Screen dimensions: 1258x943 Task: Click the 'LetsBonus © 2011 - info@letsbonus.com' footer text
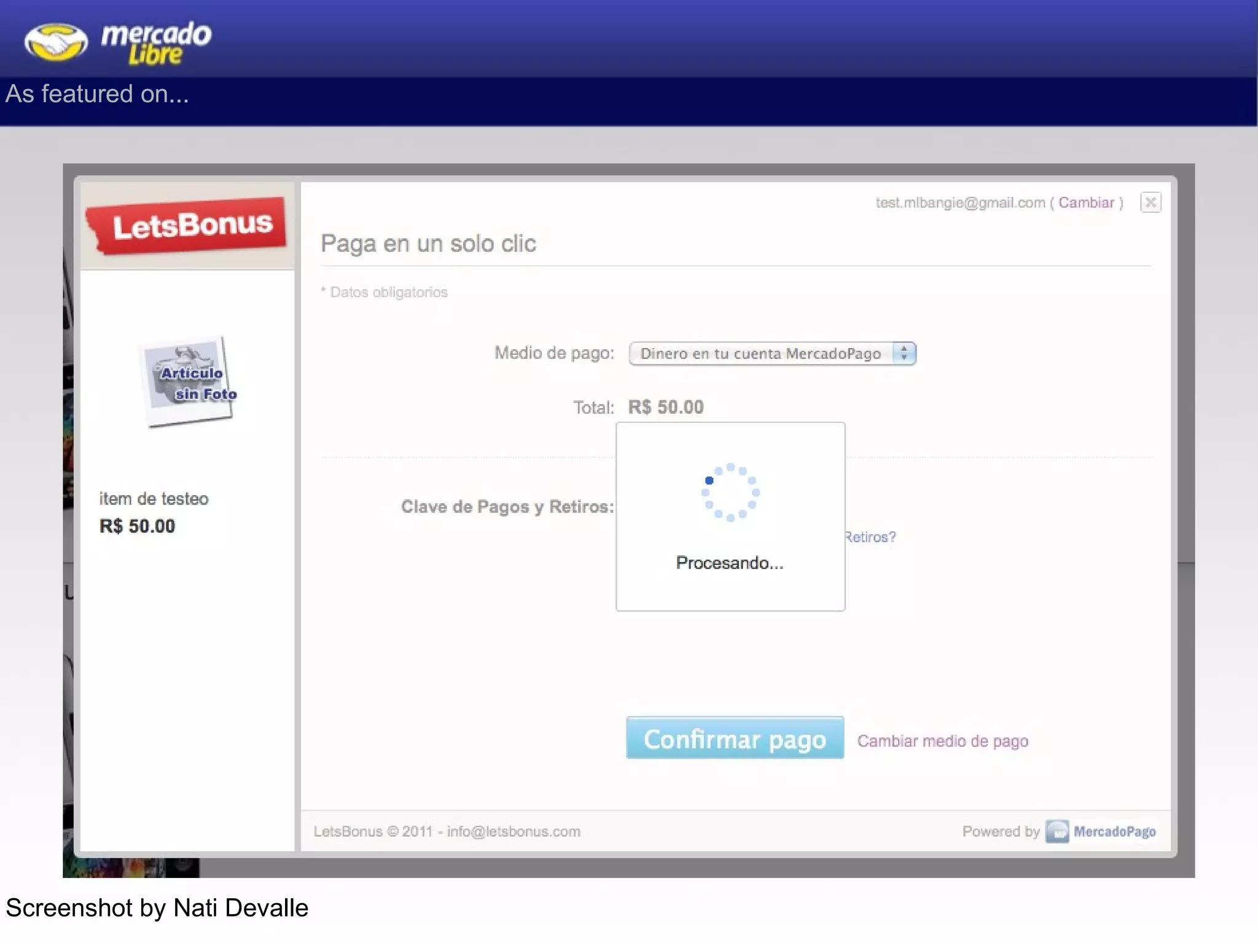tap(447, 831)
